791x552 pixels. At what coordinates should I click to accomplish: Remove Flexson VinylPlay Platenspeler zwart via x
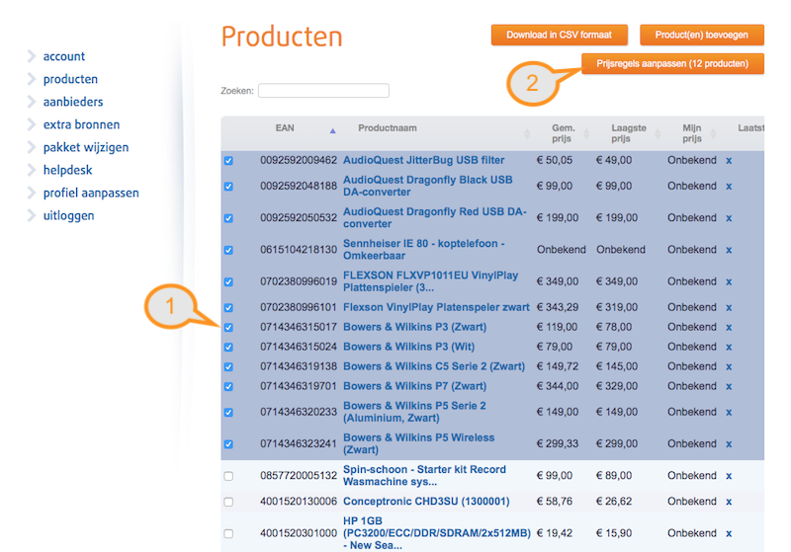(x=729, y=308)
